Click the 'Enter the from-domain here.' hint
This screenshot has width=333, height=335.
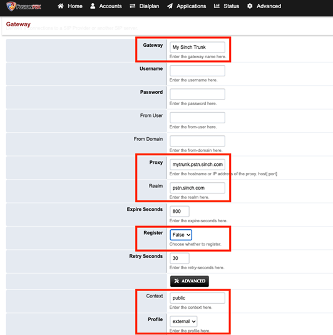196,150
